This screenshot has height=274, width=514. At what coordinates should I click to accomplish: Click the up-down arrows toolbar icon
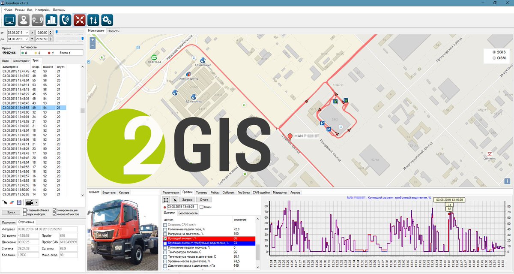point(93,20)
